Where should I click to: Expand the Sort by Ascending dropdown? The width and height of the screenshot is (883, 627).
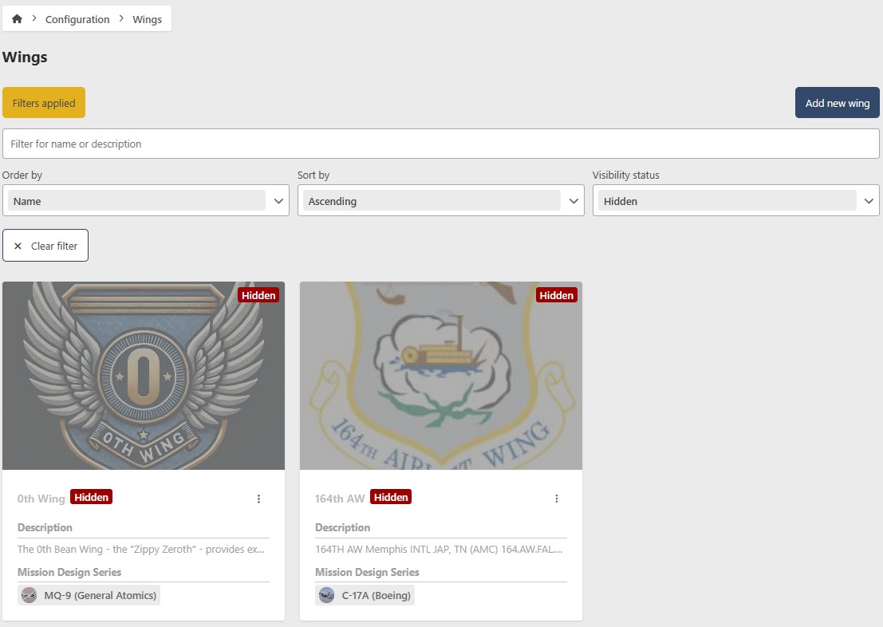tap(574, 201)
